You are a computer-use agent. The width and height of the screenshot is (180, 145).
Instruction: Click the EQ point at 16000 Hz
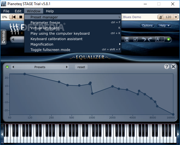tap(173, 114)
